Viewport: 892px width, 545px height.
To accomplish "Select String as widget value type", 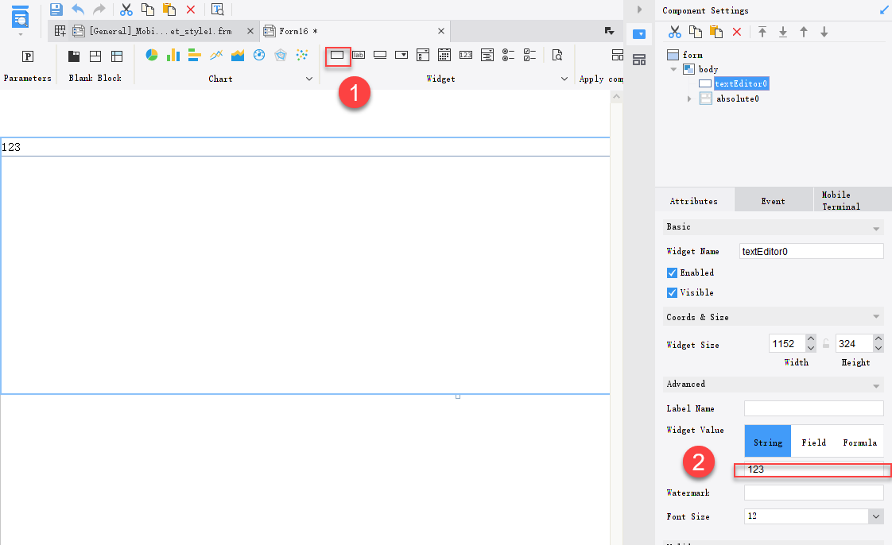I will 768,443.
